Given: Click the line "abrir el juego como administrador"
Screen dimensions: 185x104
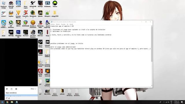Looking at the screenshot, I should (x=63, y=47).
